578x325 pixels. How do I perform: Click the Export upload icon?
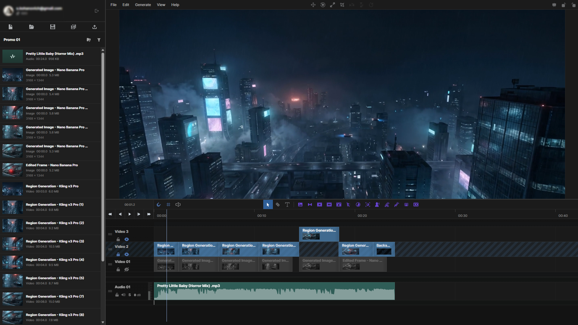[95, 27]
